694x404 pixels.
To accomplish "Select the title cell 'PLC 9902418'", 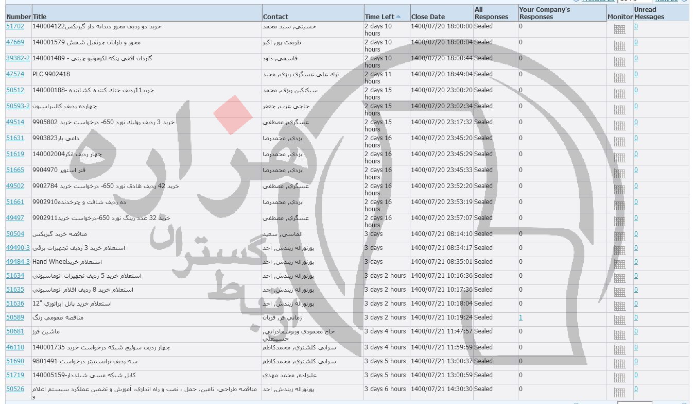I will (51, 74).
